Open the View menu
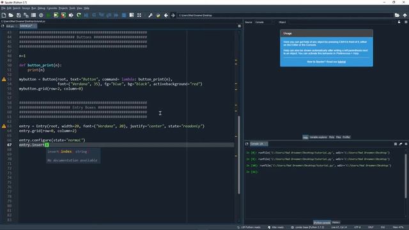409x230 pixels. click(79, 8)
